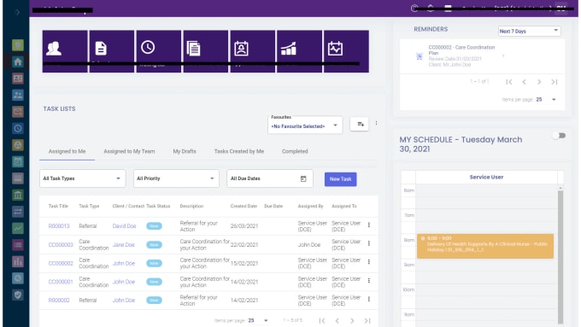Open the clock tile in purple header
This screenshot has height=327, width=581.
[x=159, y=51]
